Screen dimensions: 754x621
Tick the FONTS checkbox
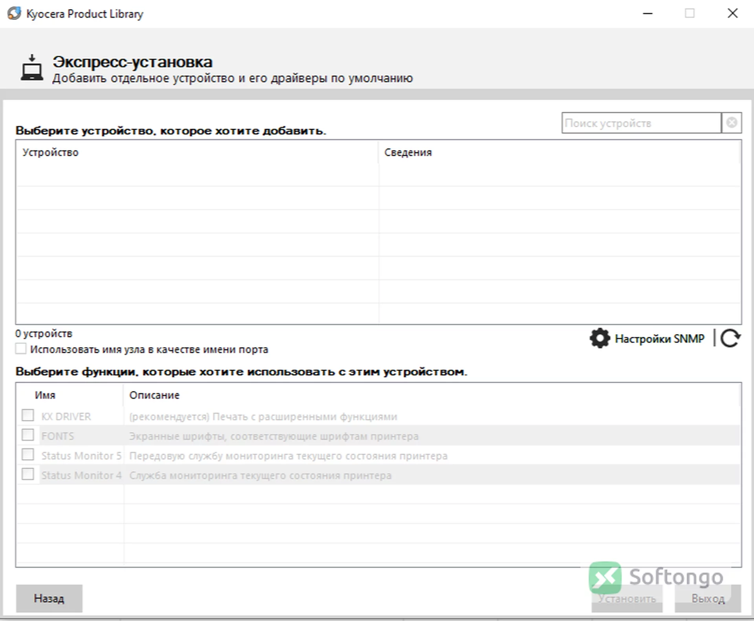coord(27,435)
